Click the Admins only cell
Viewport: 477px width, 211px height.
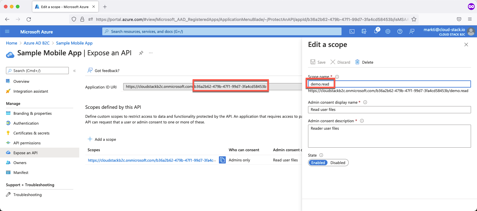[240, 160]
